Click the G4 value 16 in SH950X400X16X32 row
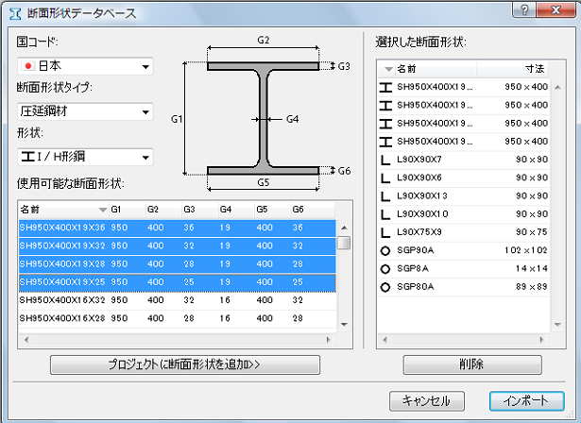 (225, 300)
